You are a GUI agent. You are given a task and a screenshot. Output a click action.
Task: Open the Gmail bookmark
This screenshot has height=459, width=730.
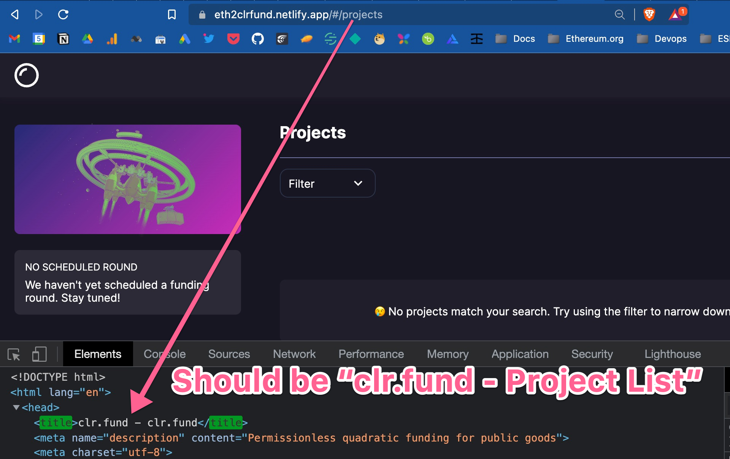(x=14, y=38)
